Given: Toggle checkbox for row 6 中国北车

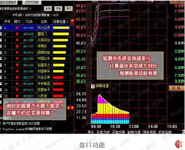Looking at the screenshot, I should click(x=1, y=58).
